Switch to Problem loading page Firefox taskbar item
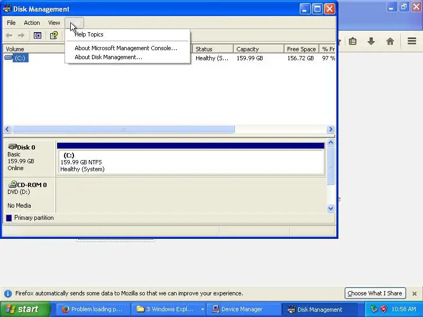 93,309
